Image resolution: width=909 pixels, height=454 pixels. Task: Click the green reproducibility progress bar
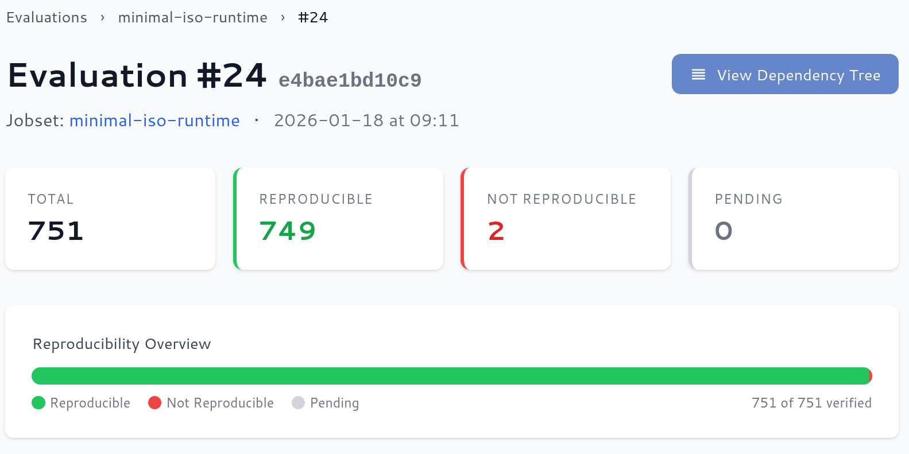[x=451, y=376]
